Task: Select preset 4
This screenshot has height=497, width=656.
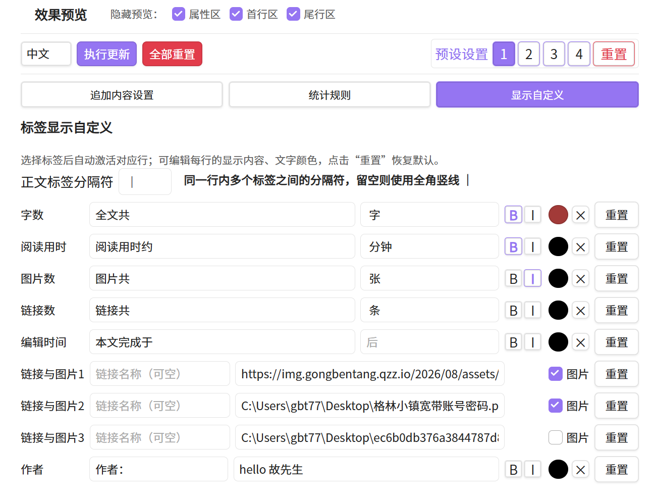Action: pos(579,54)
